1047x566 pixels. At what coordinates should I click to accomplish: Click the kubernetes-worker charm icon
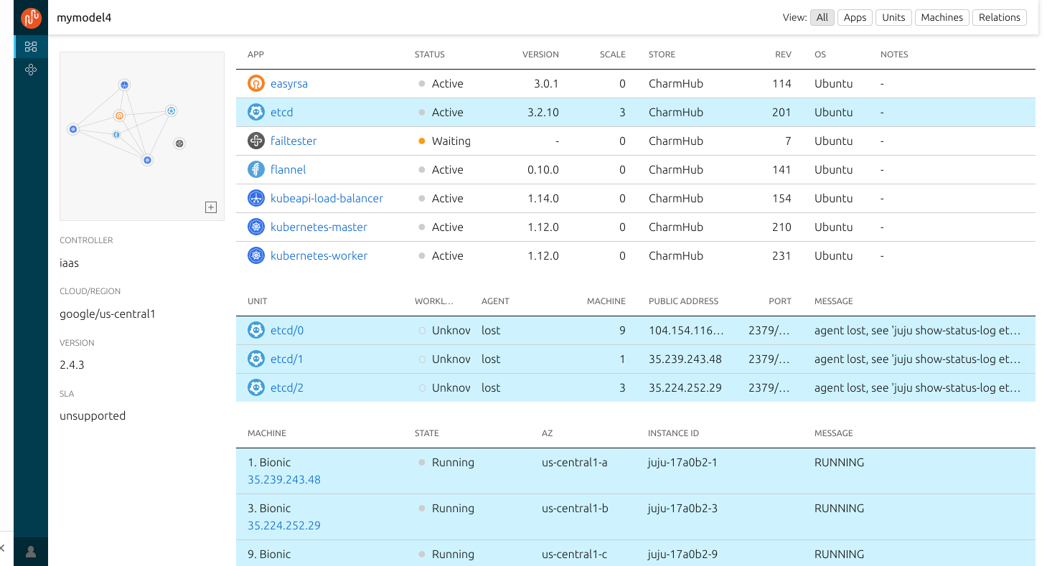[256, 255]
